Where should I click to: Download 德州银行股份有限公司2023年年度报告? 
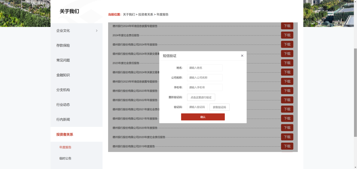tap(287, 91)
